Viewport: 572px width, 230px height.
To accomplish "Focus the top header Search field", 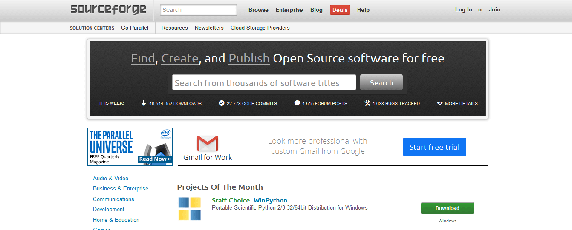I will click(199, 10).
